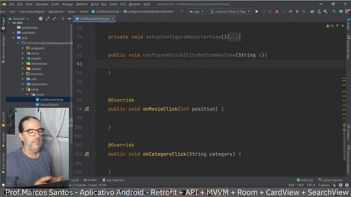This screenshot has height=197, width=351.
Task: Click the red debug icon in toolbar
Action: (x=277, y=11)
